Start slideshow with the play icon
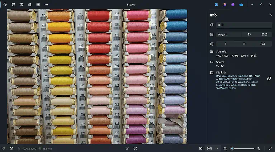Screen dimensions: 275x152 tap(38, 5)
